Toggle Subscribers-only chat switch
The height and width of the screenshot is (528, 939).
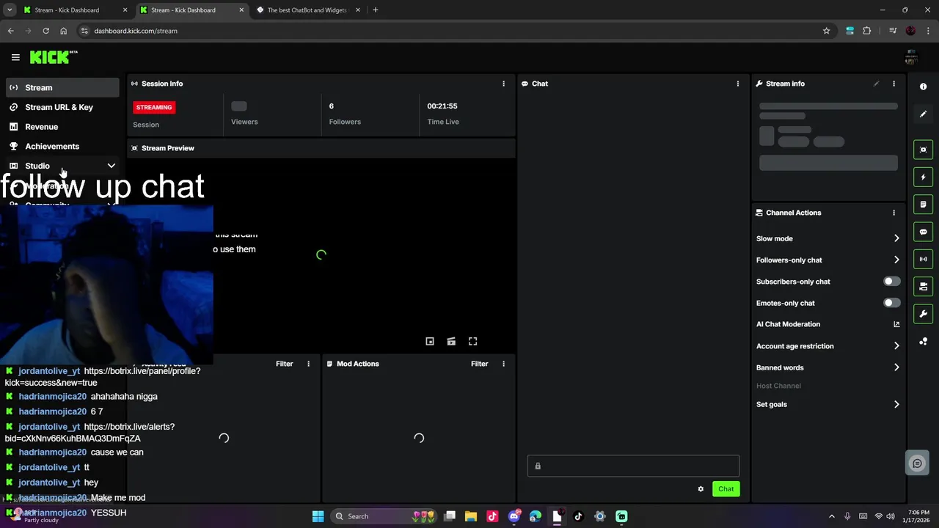[x=891, y=282]
